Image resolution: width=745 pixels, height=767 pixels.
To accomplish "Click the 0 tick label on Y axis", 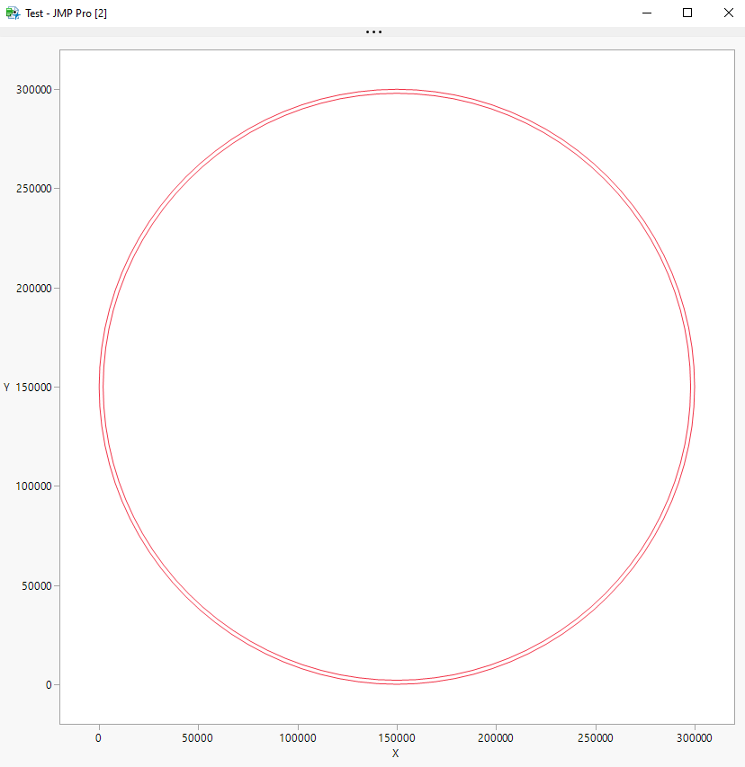I will pyautogui.click(x=49, y=682).
